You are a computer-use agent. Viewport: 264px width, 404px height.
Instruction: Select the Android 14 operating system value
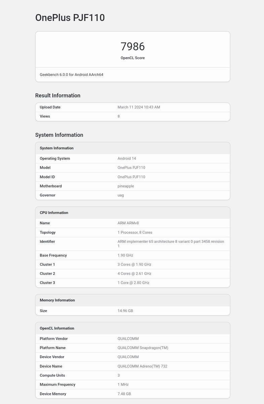(127, 159)
